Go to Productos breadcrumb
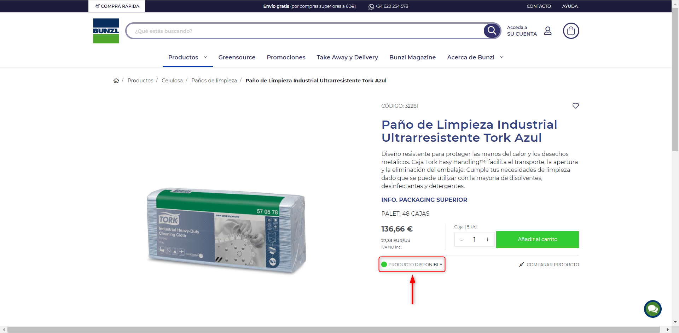 coord(140,81)
